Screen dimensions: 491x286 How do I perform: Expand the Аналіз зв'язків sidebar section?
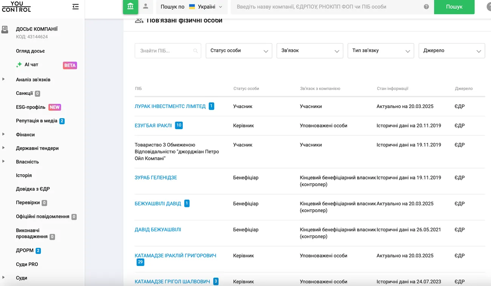coord(4,79)
